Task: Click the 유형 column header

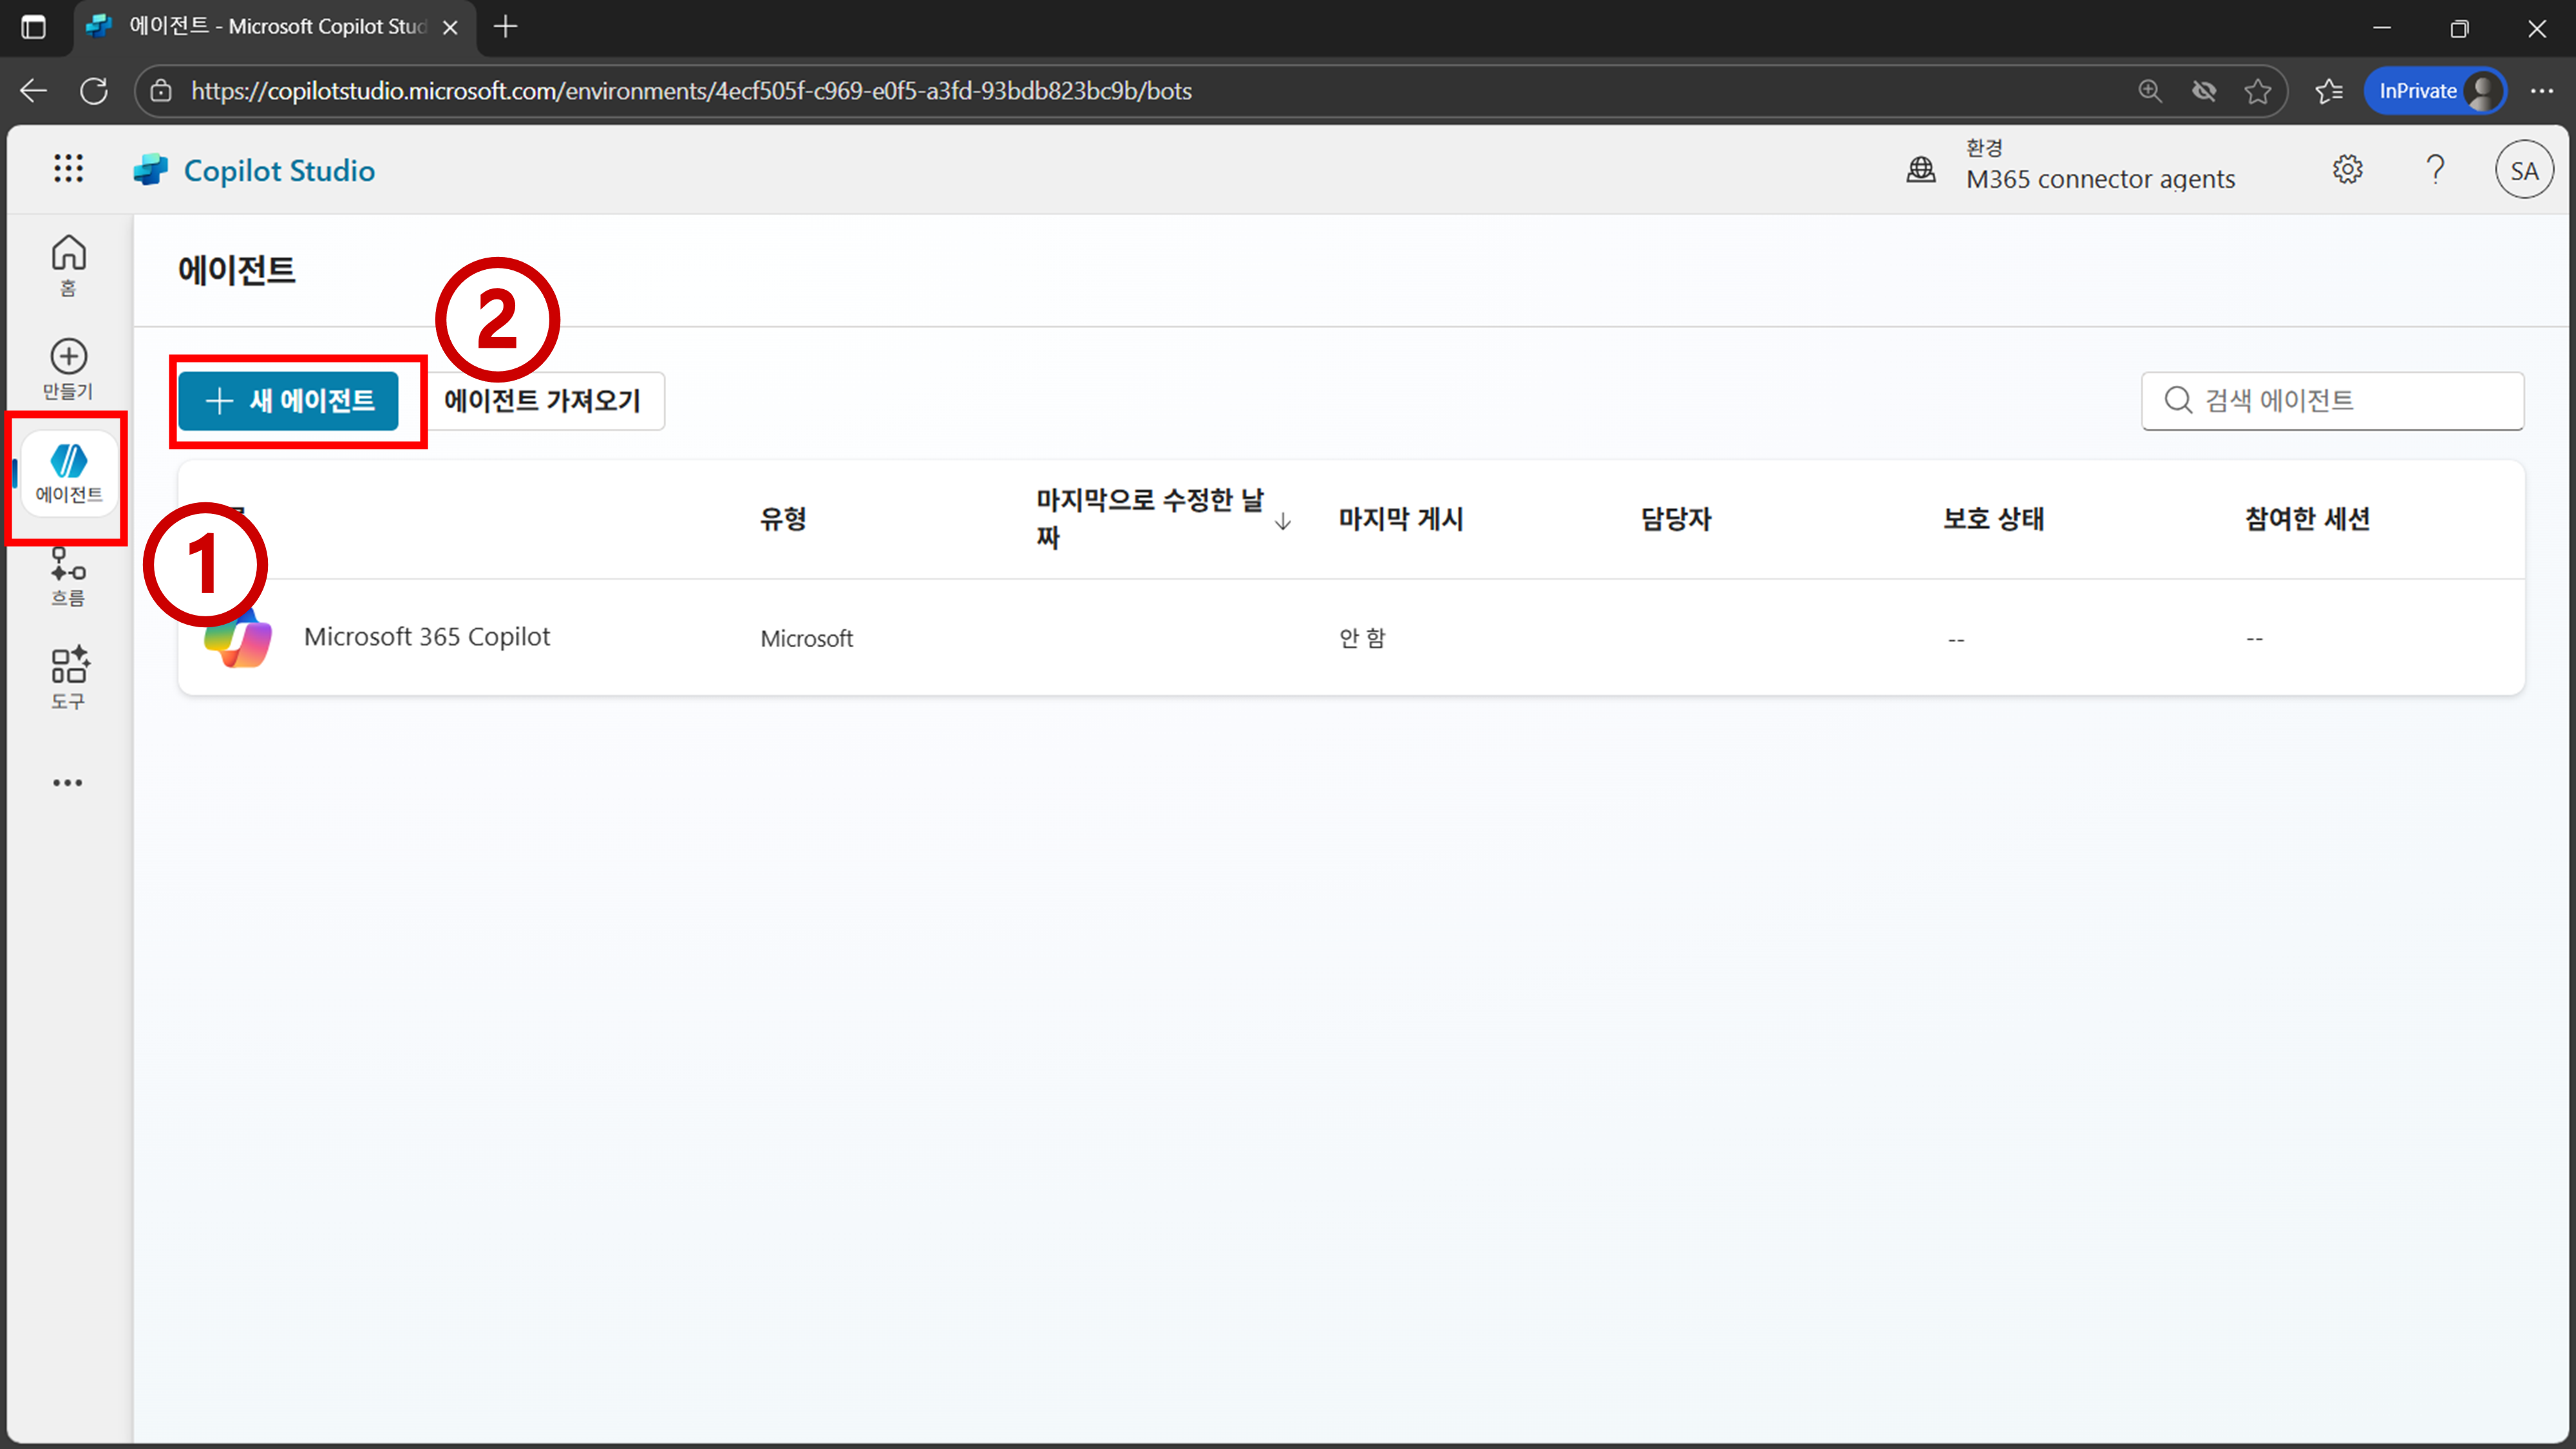Action: click(x=783, y=519)
